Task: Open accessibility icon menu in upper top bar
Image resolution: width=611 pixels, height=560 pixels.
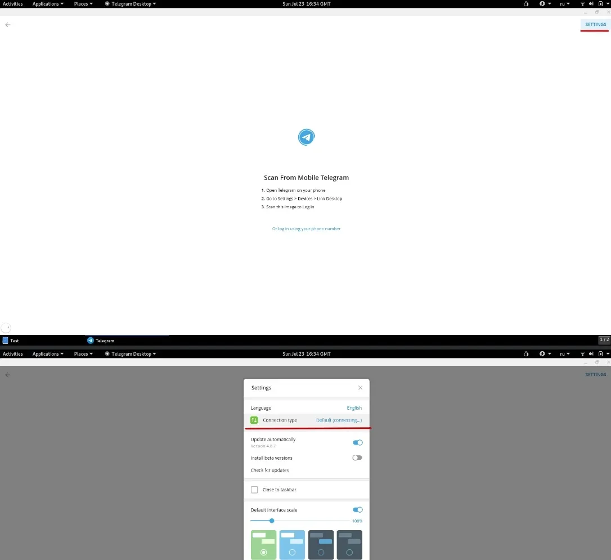Action: [x=545, y=4]
